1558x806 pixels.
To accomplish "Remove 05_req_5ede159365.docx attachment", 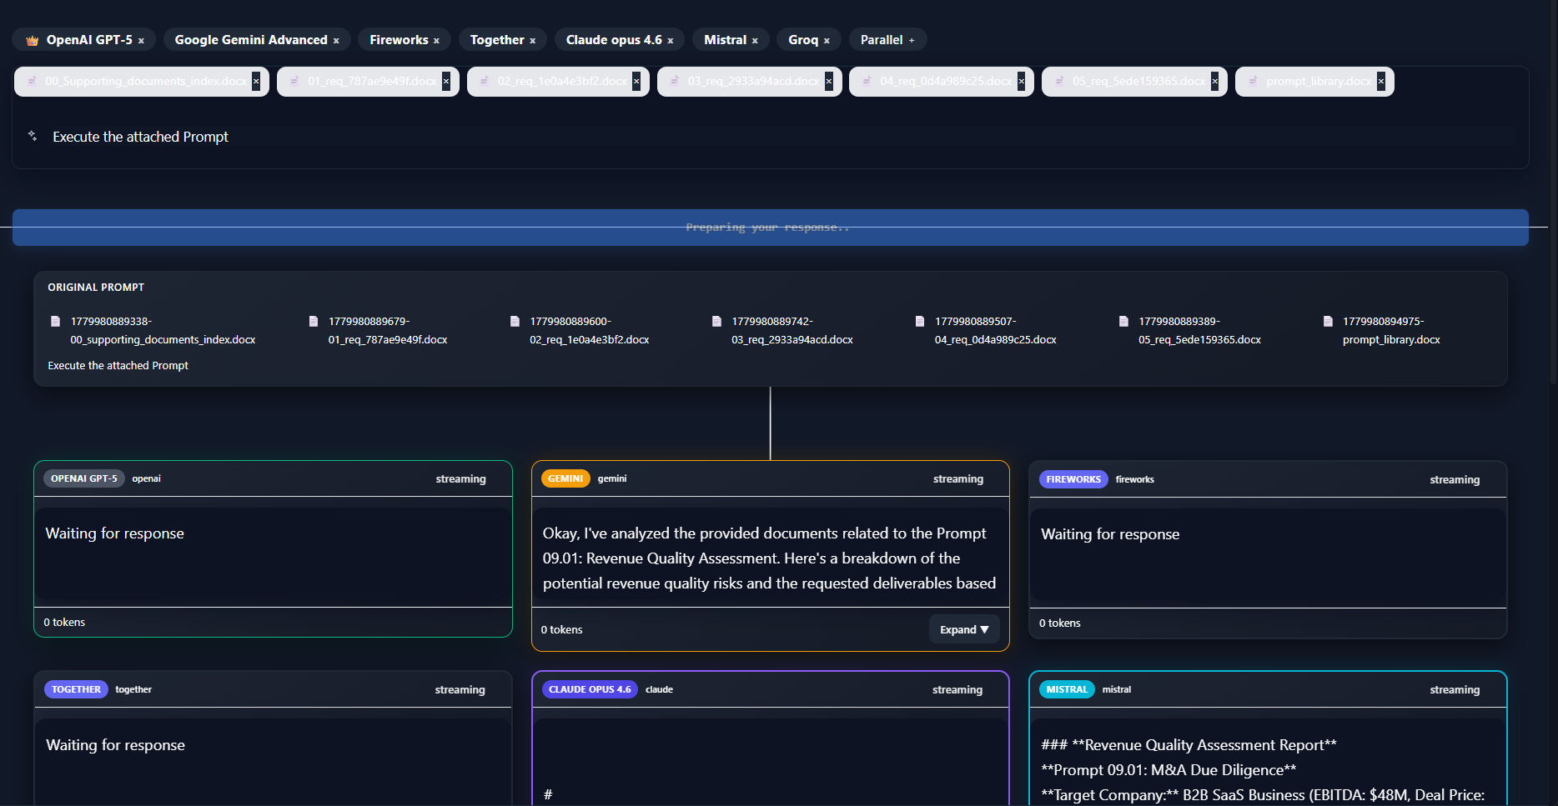I will (1214, 81).
